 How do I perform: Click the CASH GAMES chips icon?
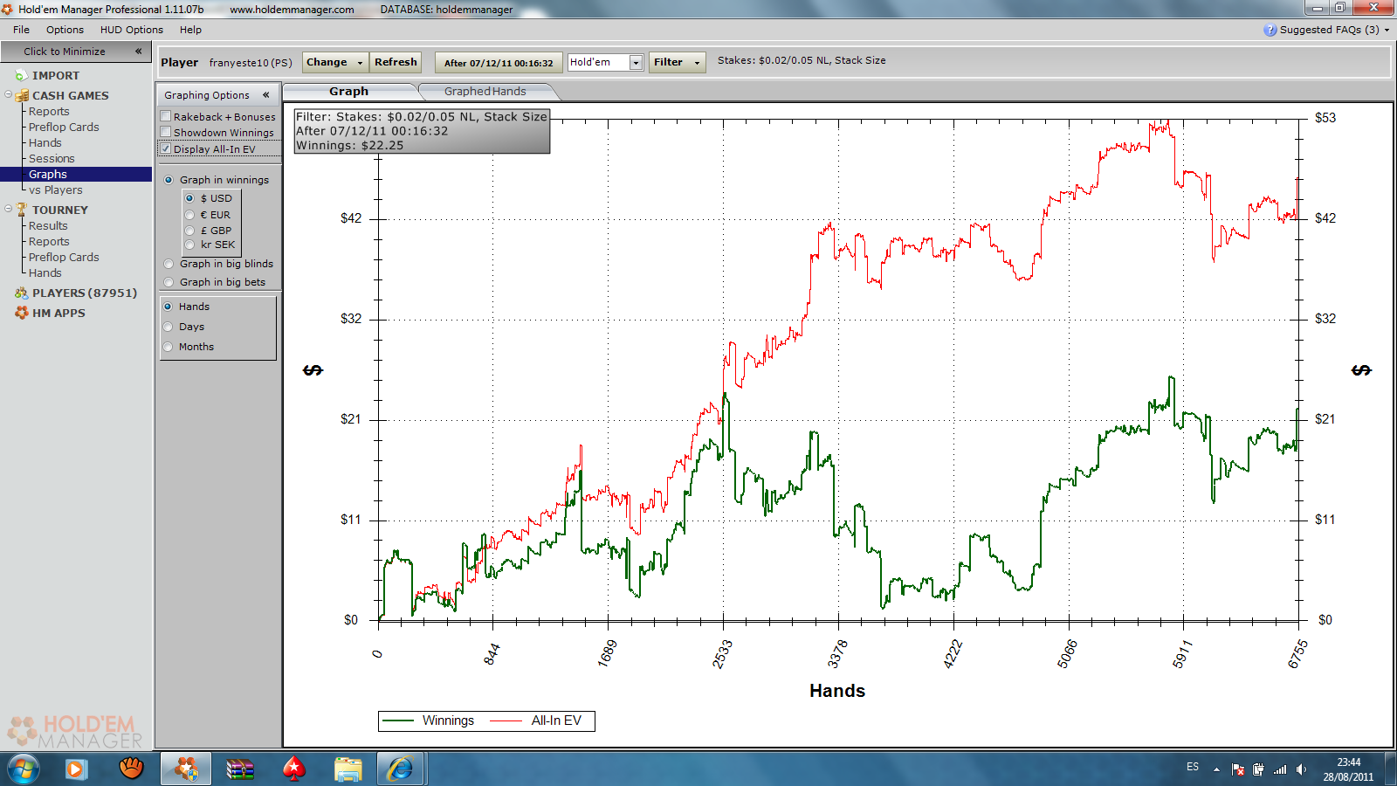22,95
